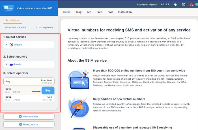198x130 pixels.
Task: Clear the Oldubil service selection X
Action: coord(7,44)
